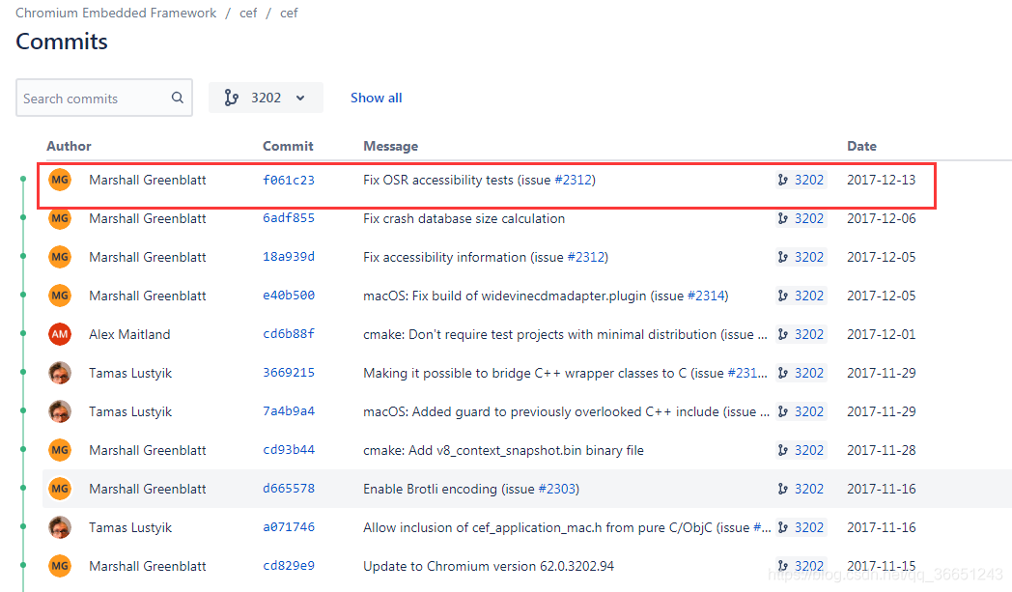Click Alex Maitland's AM avatar icon
Viewport: 1012px width, 592px height.
(60, 334)
